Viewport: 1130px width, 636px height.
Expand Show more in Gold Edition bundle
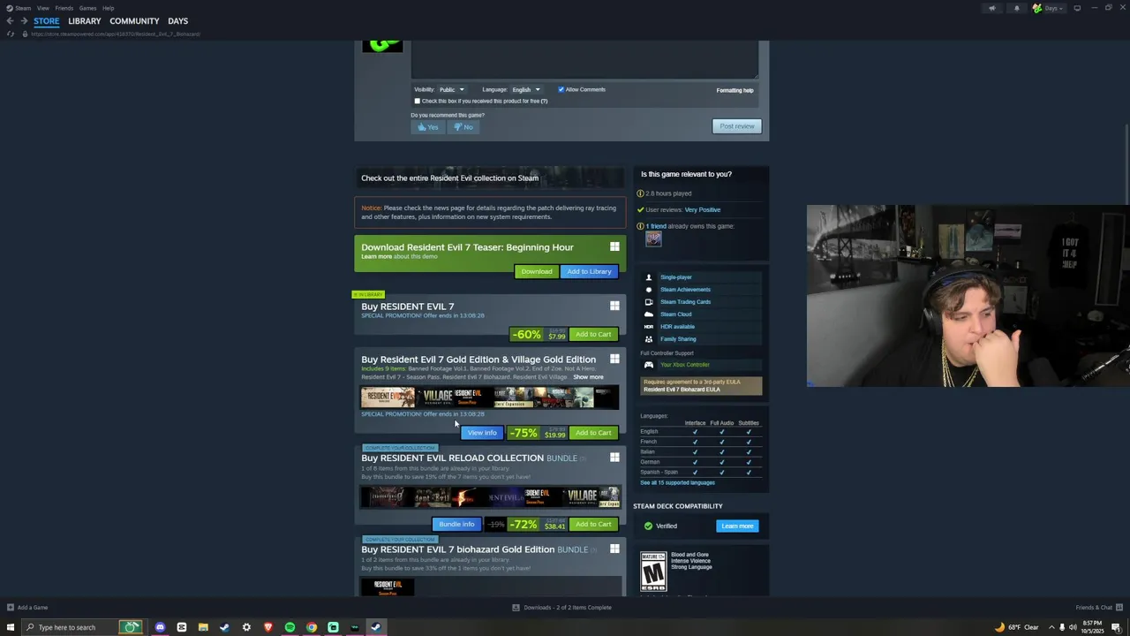(x=588, y=377)
